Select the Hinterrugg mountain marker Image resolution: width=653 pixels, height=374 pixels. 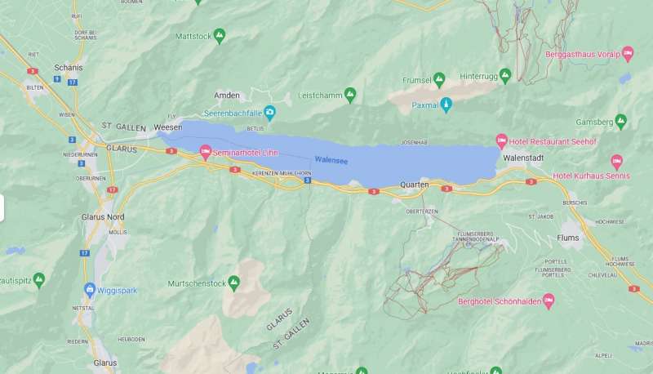tap(505, 76)
